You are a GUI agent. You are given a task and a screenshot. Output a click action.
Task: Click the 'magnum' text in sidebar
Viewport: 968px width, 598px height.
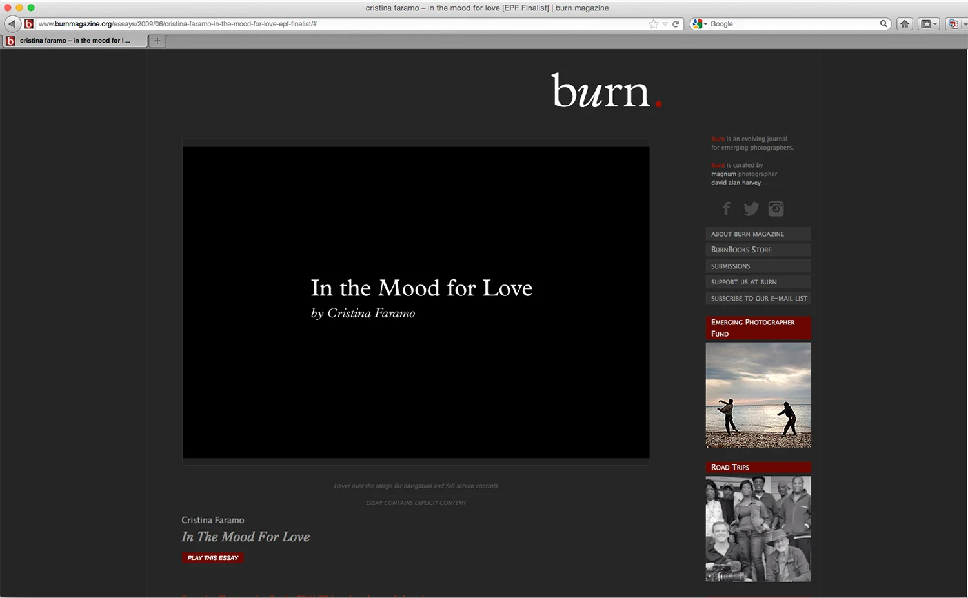pyautogui.click(x=723, y=174)
